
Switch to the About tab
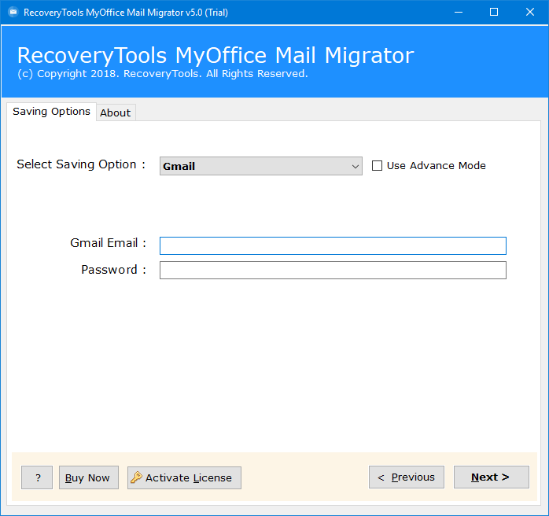116,112
